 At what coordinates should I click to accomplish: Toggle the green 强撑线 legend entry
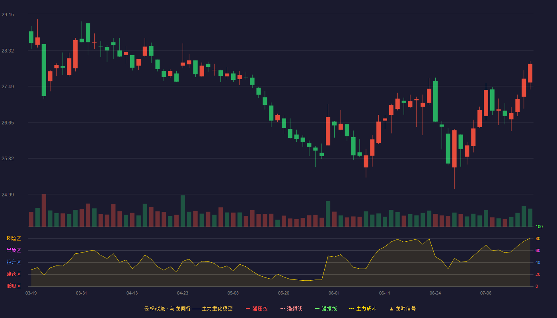[x=326, y=308]
